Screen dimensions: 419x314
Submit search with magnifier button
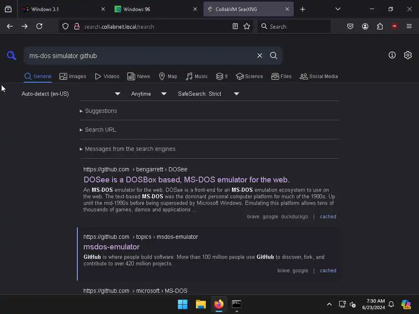[273, 56]
